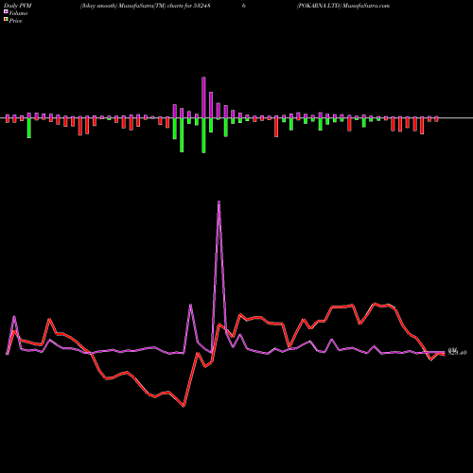The width and height of the screenshot is (473, 473).
Task: Click the Price legend color swatch
Action: [x=6, y=20]
